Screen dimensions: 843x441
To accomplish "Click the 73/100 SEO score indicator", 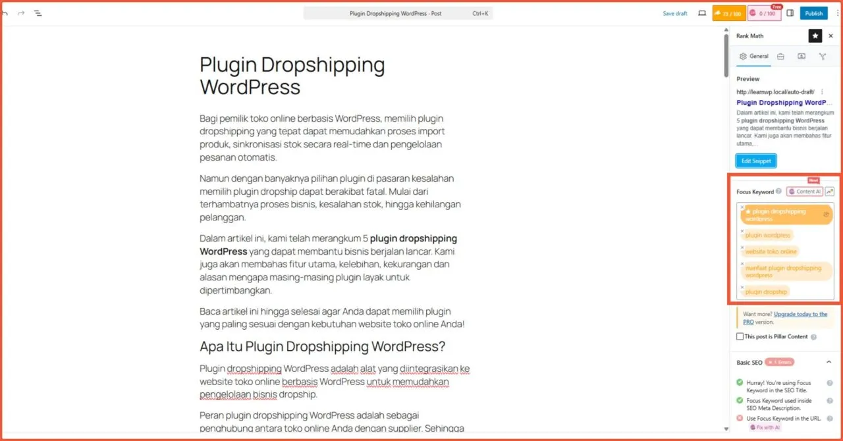I will coord(729,13).
